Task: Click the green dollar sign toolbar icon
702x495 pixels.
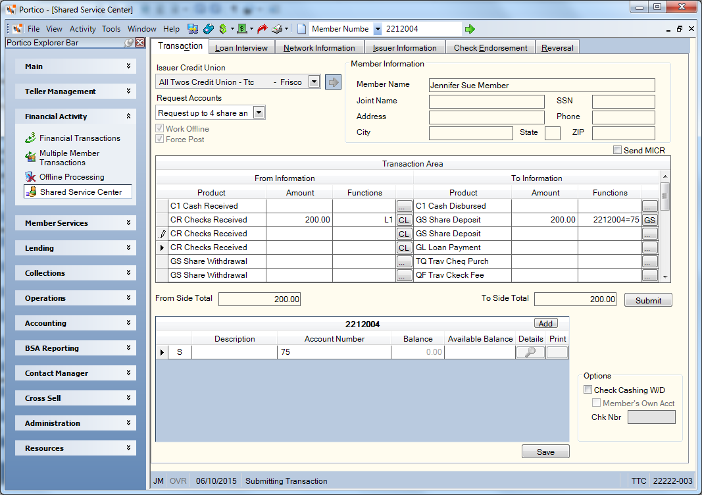Action: pyautogui.click(x=223, y=29)
